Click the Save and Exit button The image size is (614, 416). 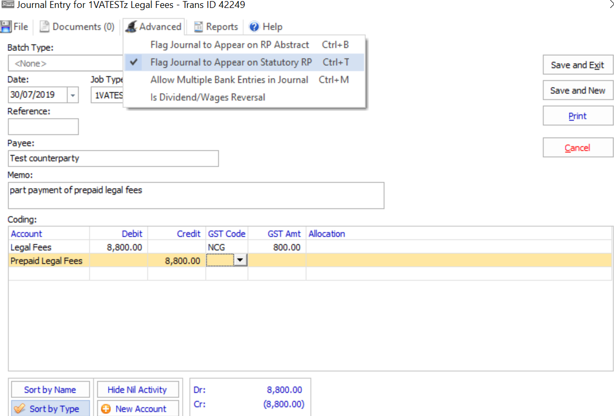click(x=577, y=65)
